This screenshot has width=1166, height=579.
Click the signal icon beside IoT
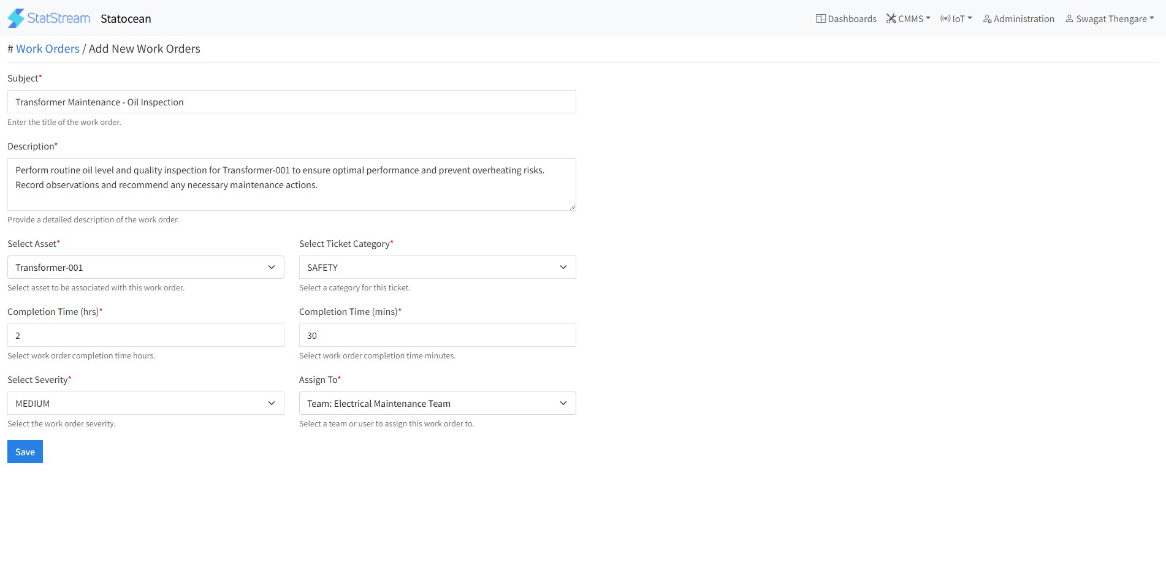pyautogui.click(x=946, y=18)
